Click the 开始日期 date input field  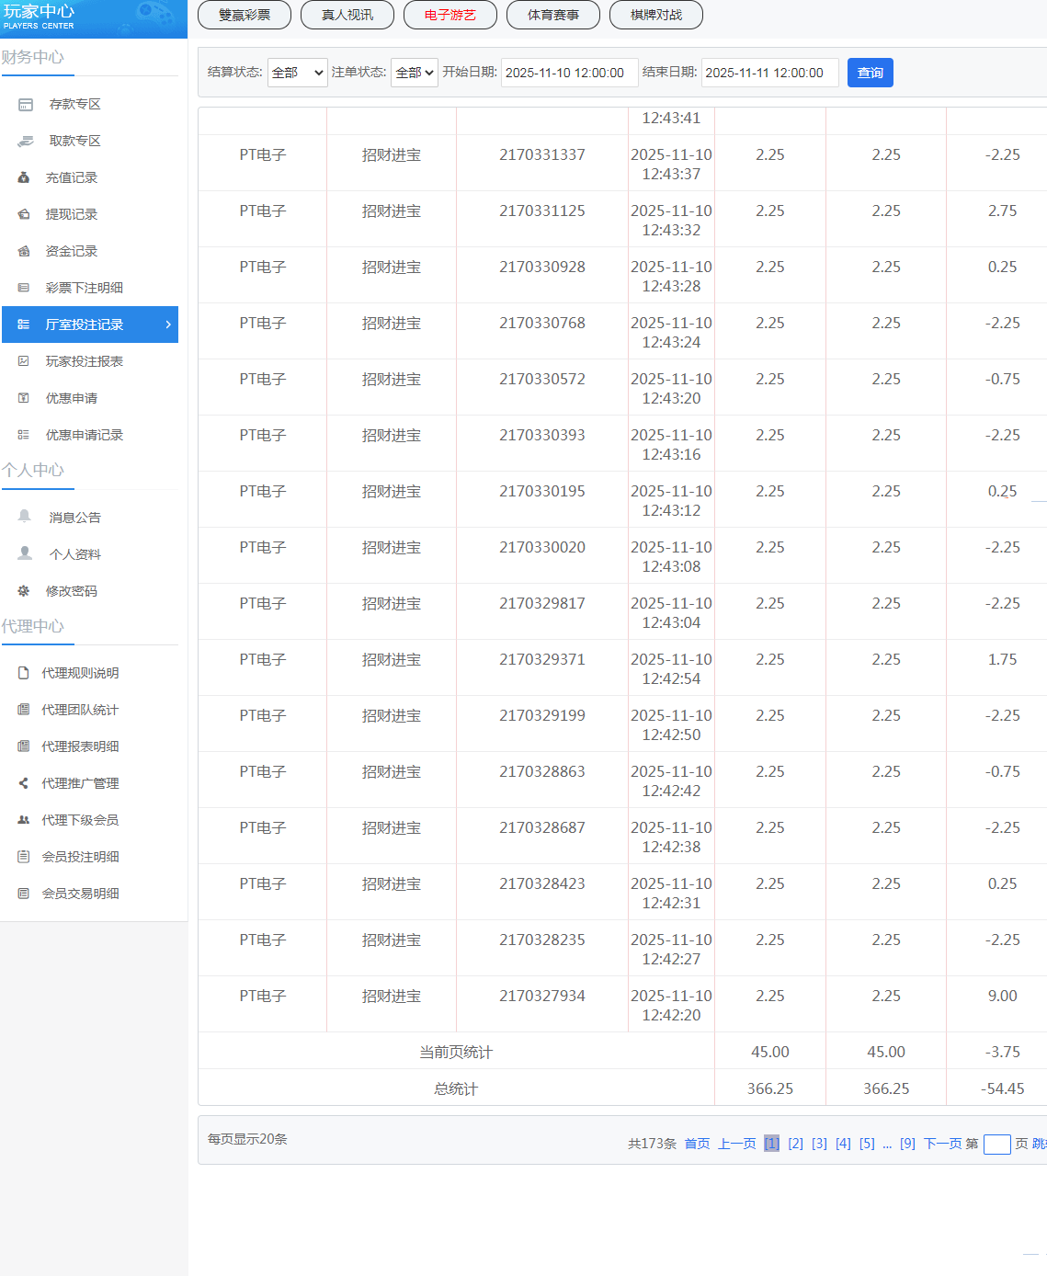coord(569,73)
